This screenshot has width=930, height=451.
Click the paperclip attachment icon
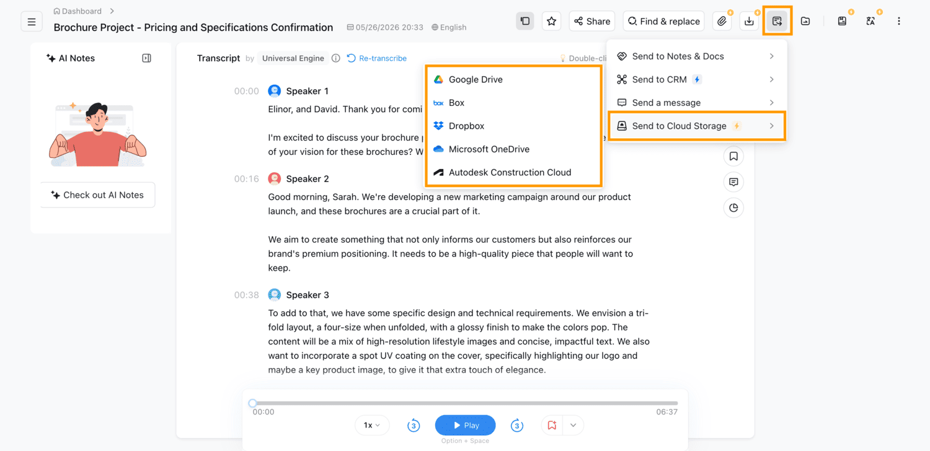[x=722, y=21]
